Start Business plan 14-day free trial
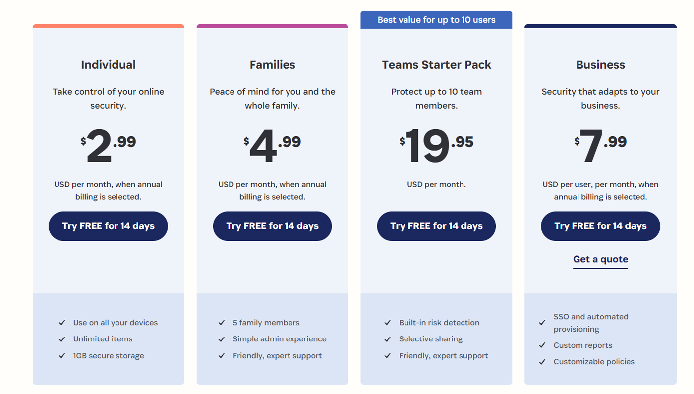 600,226
